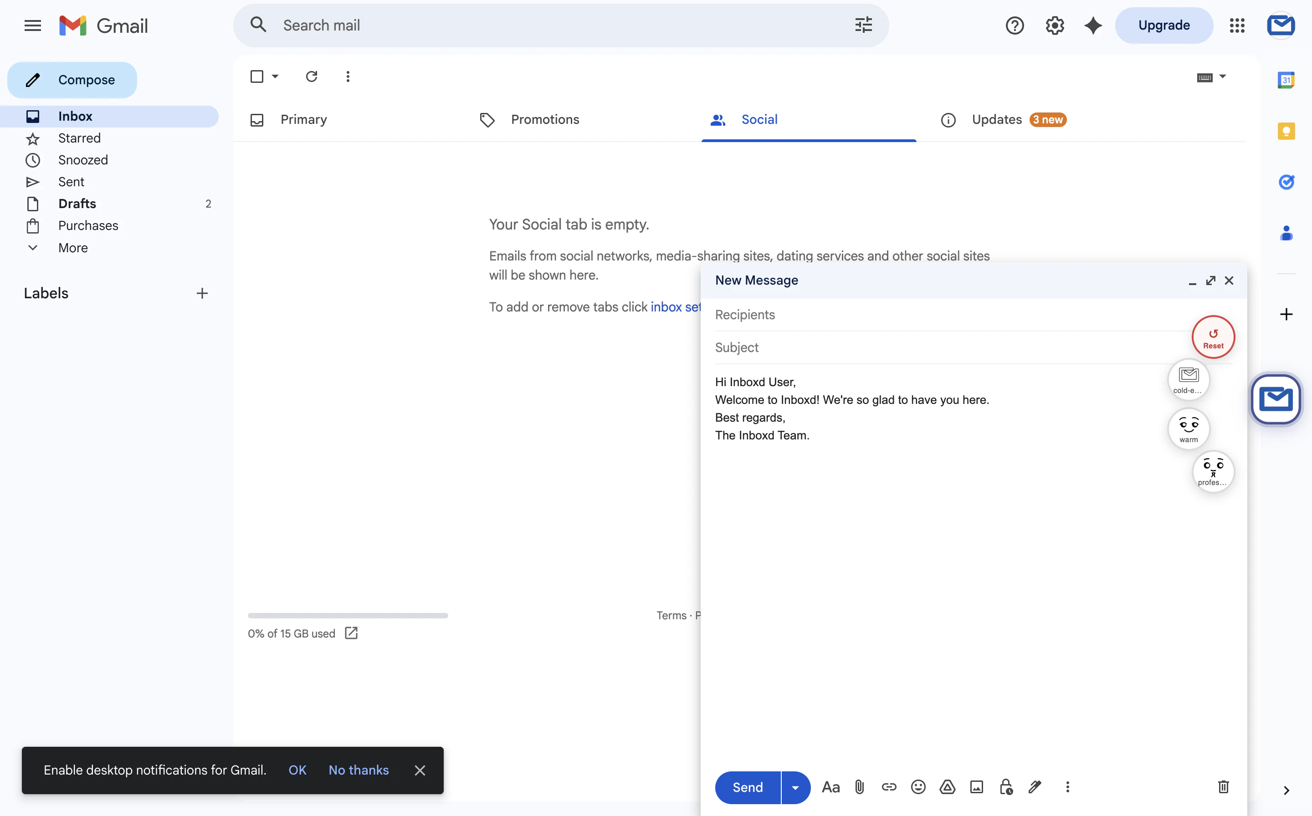The width and height of the screenshot is (1312, 816).
Task: Open the selection dropdown beside the checkbox
Action: coord(274,76)
